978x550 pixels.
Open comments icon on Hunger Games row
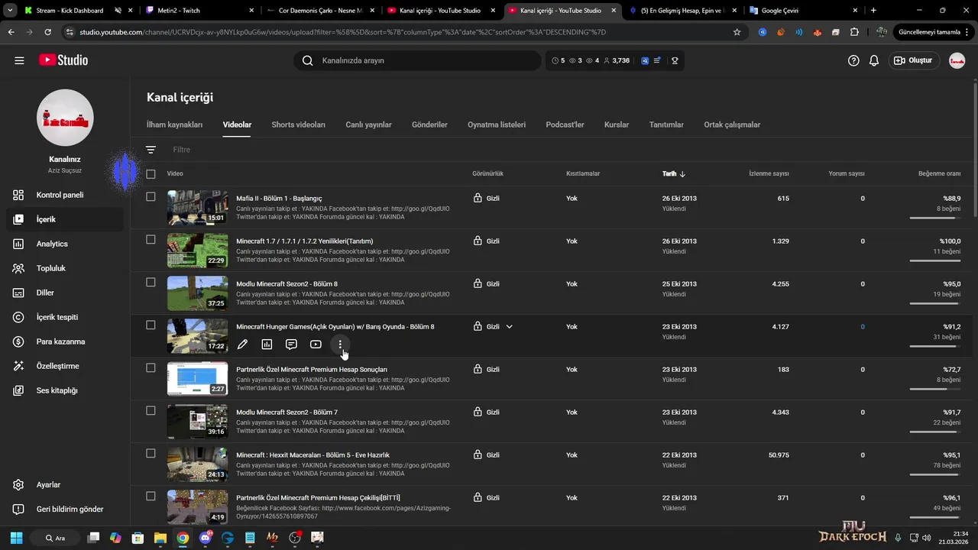(291, 345)
